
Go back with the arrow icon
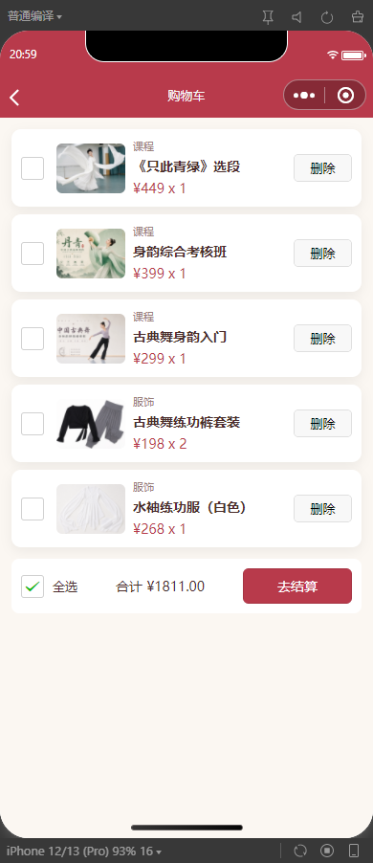(x=14, y=98)
